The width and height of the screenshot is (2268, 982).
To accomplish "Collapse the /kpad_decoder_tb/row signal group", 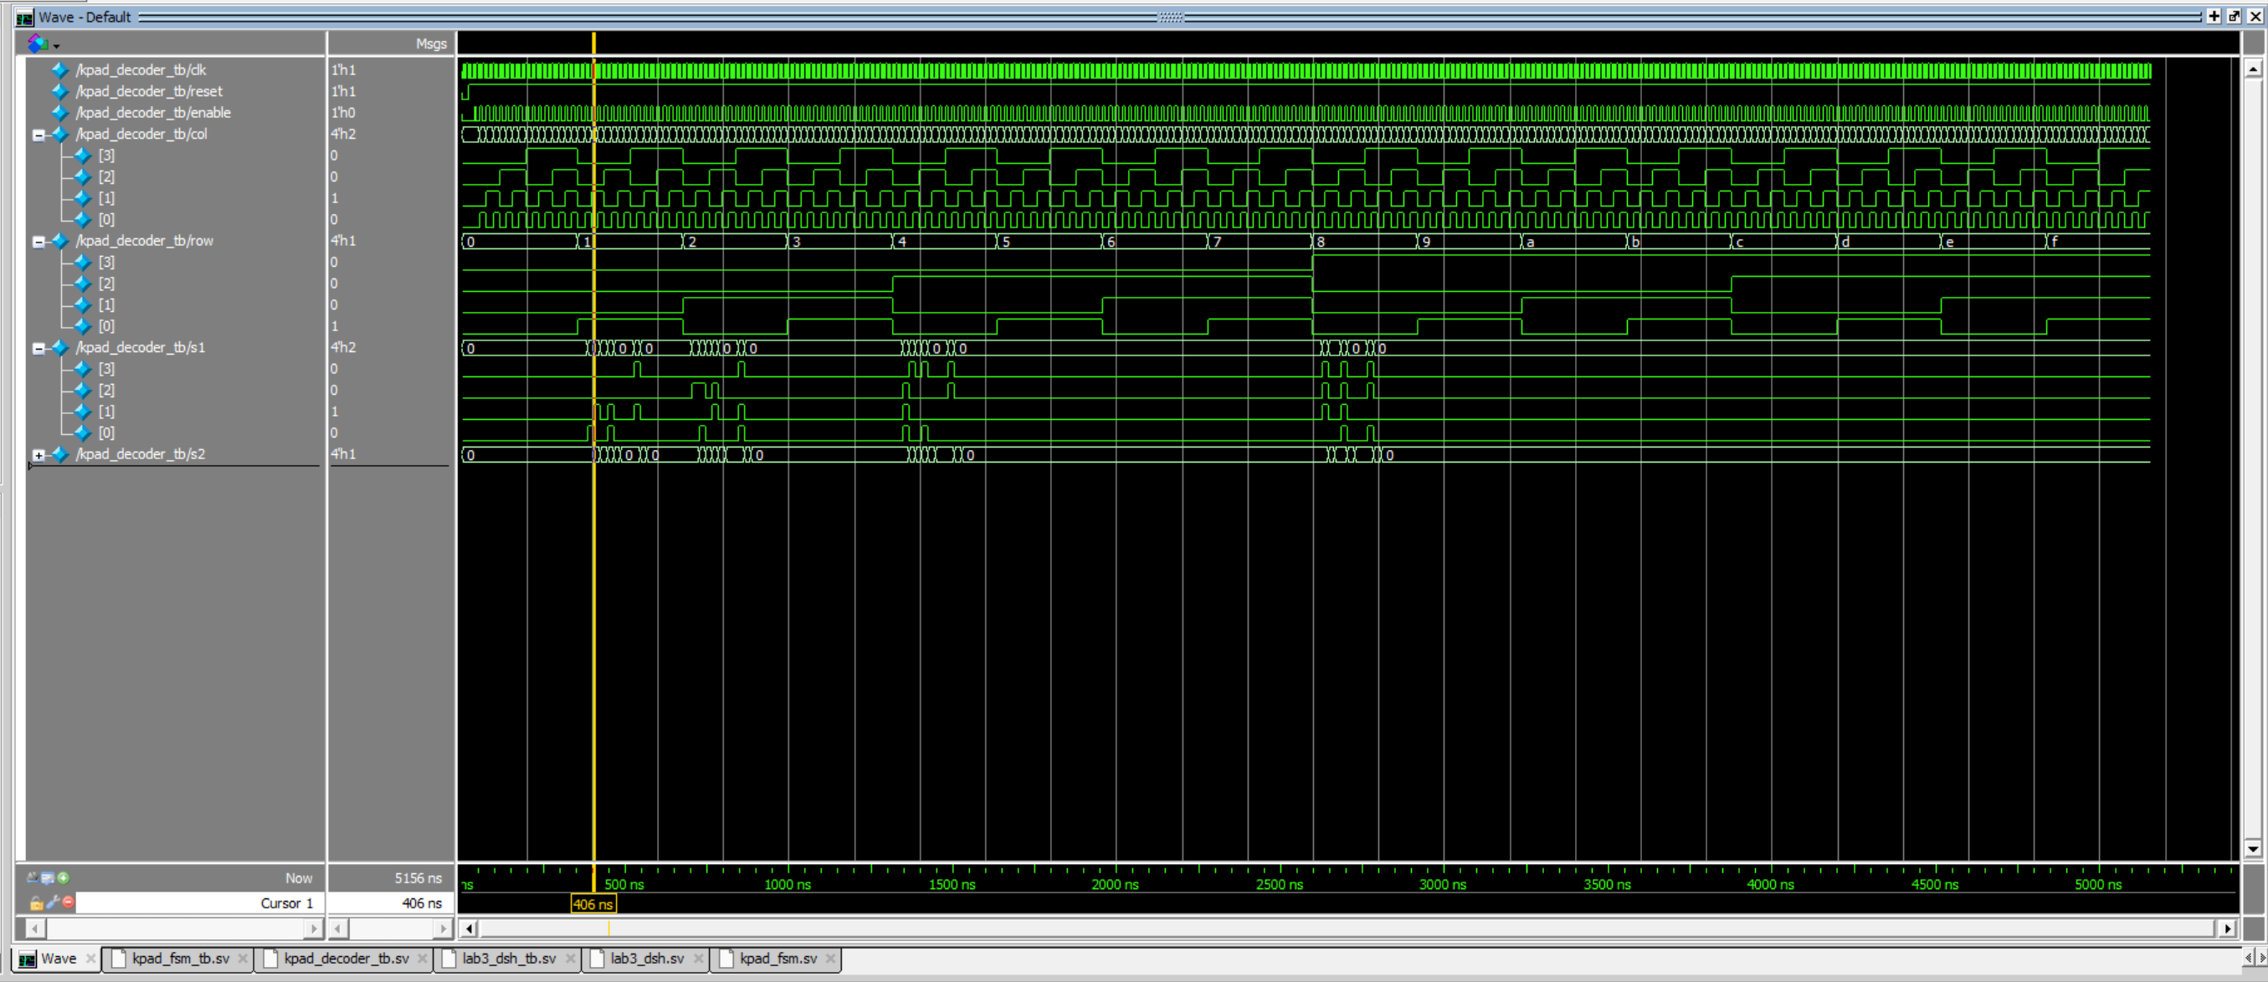I will tap(38, 241).
